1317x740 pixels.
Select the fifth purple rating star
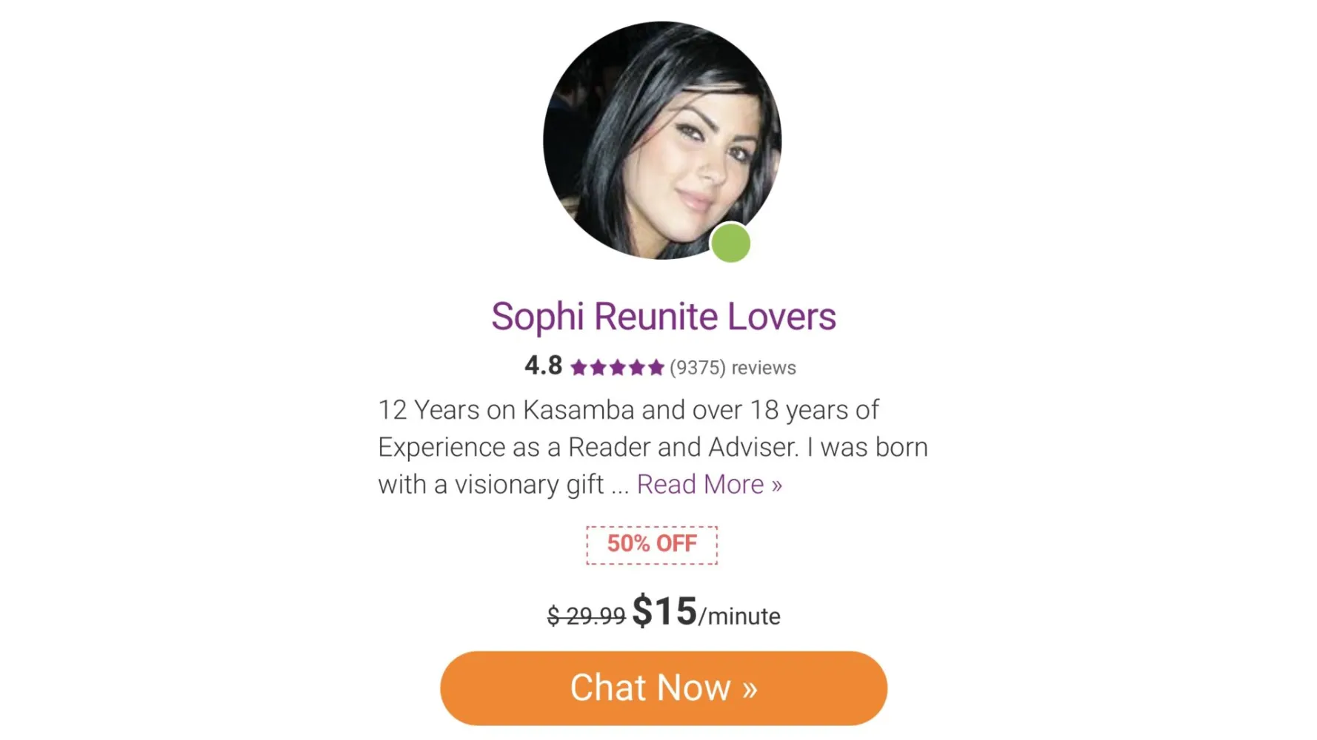[656, 368]
